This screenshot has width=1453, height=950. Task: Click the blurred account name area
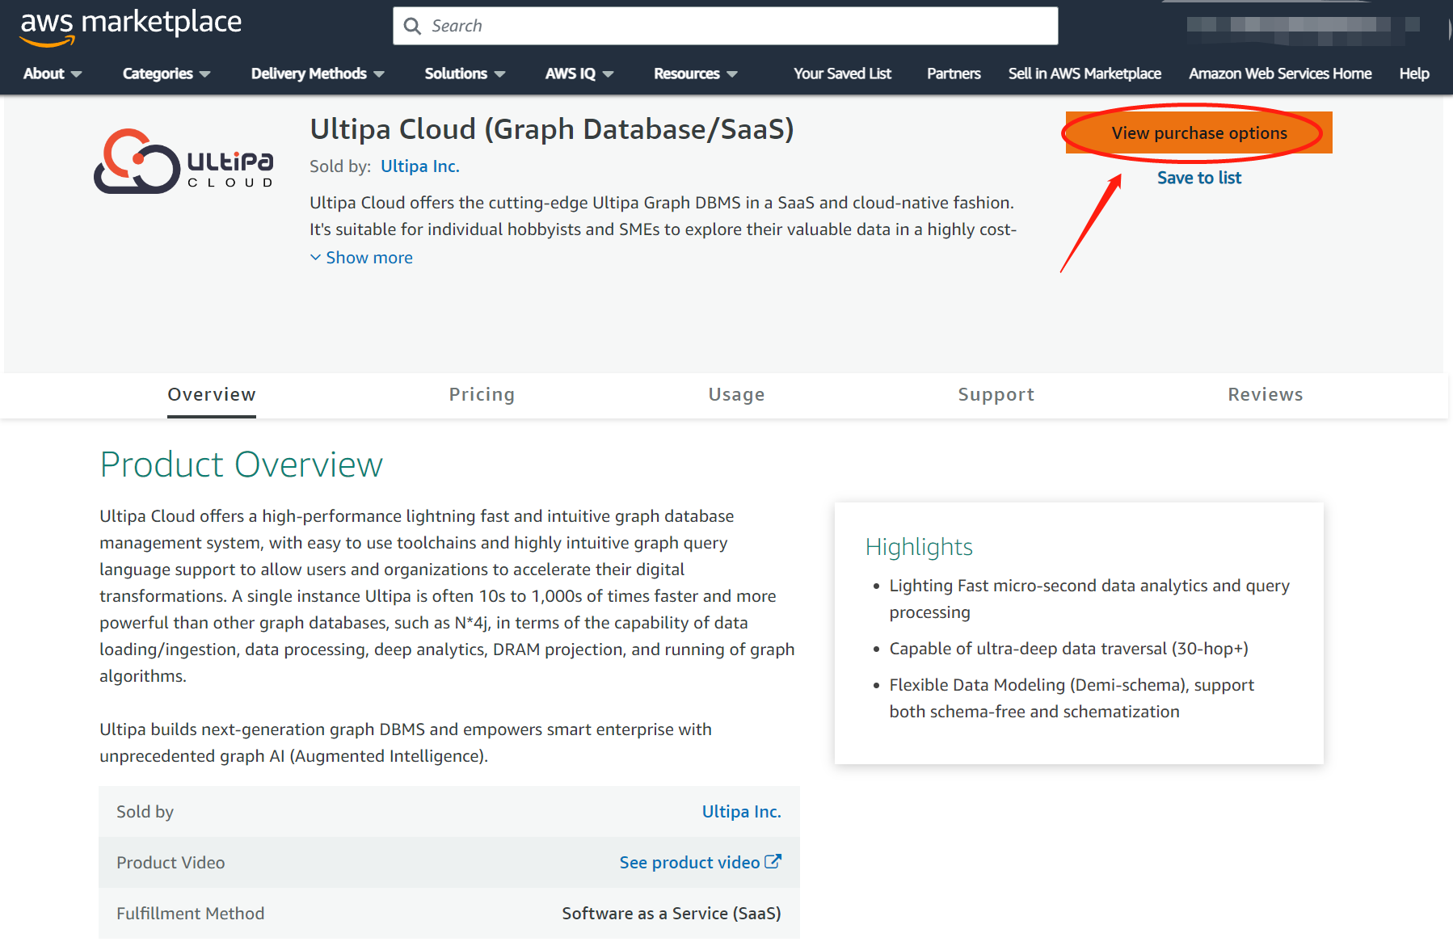pyautogui.click(x=1303, y=30)
